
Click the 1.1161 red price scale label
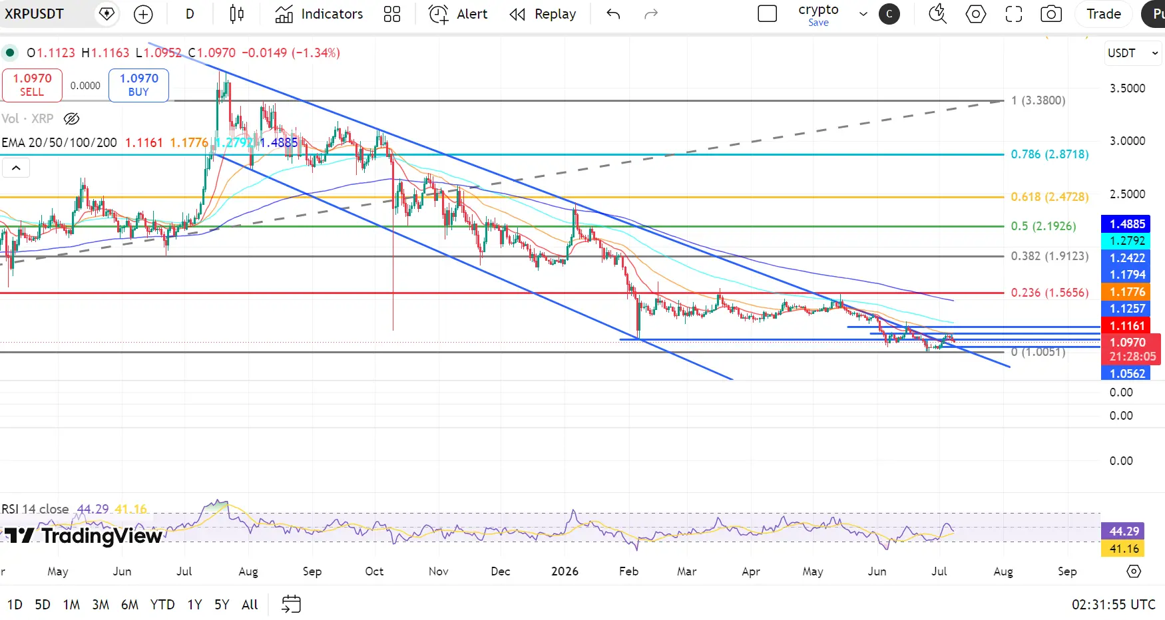point(1126,326)
